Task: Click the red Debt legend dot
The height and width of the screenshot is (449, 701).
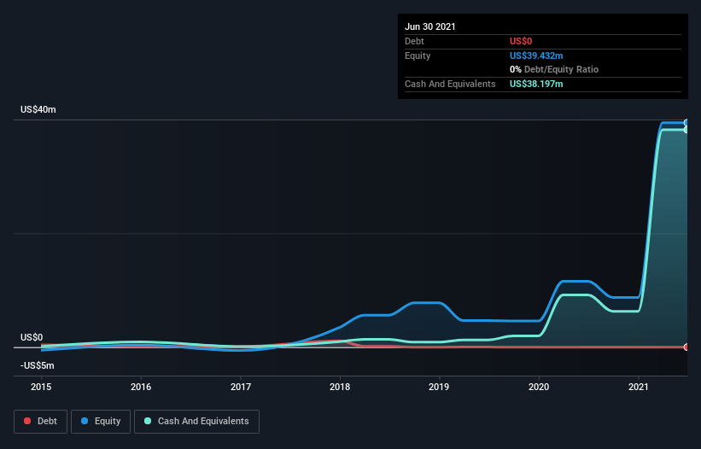Action: click(x=27, y=421)
